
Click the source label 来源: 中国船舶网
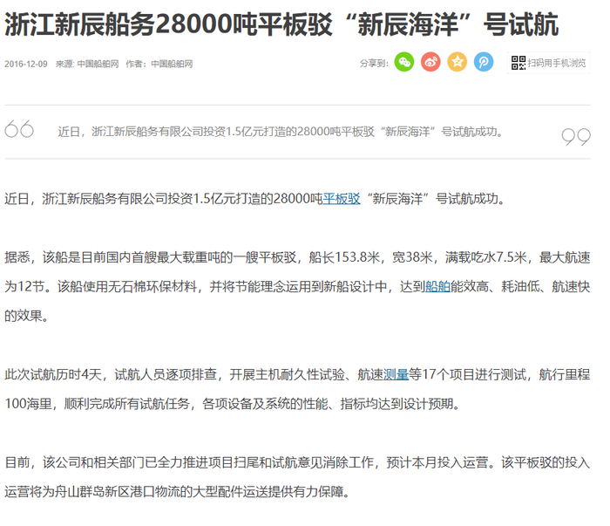coord(87,64)
